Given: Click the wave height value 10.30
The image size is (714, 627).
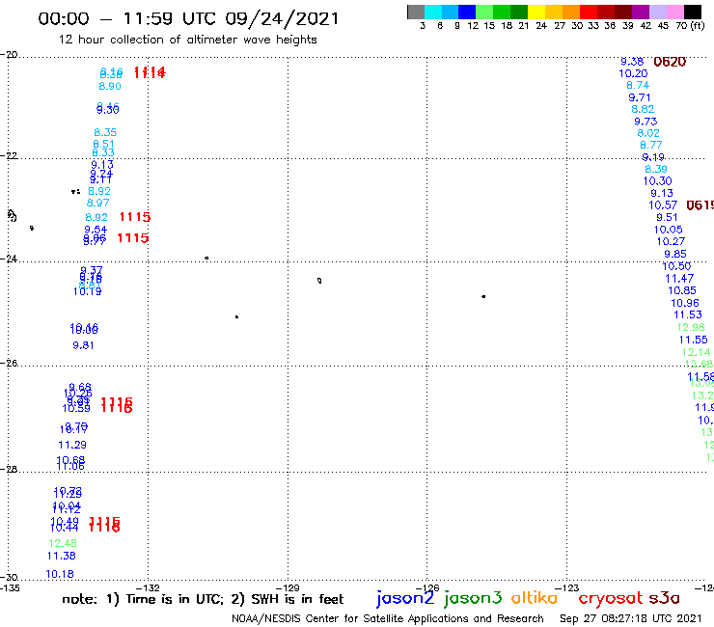Looking at the screenshot, I should tap(657, 180).
